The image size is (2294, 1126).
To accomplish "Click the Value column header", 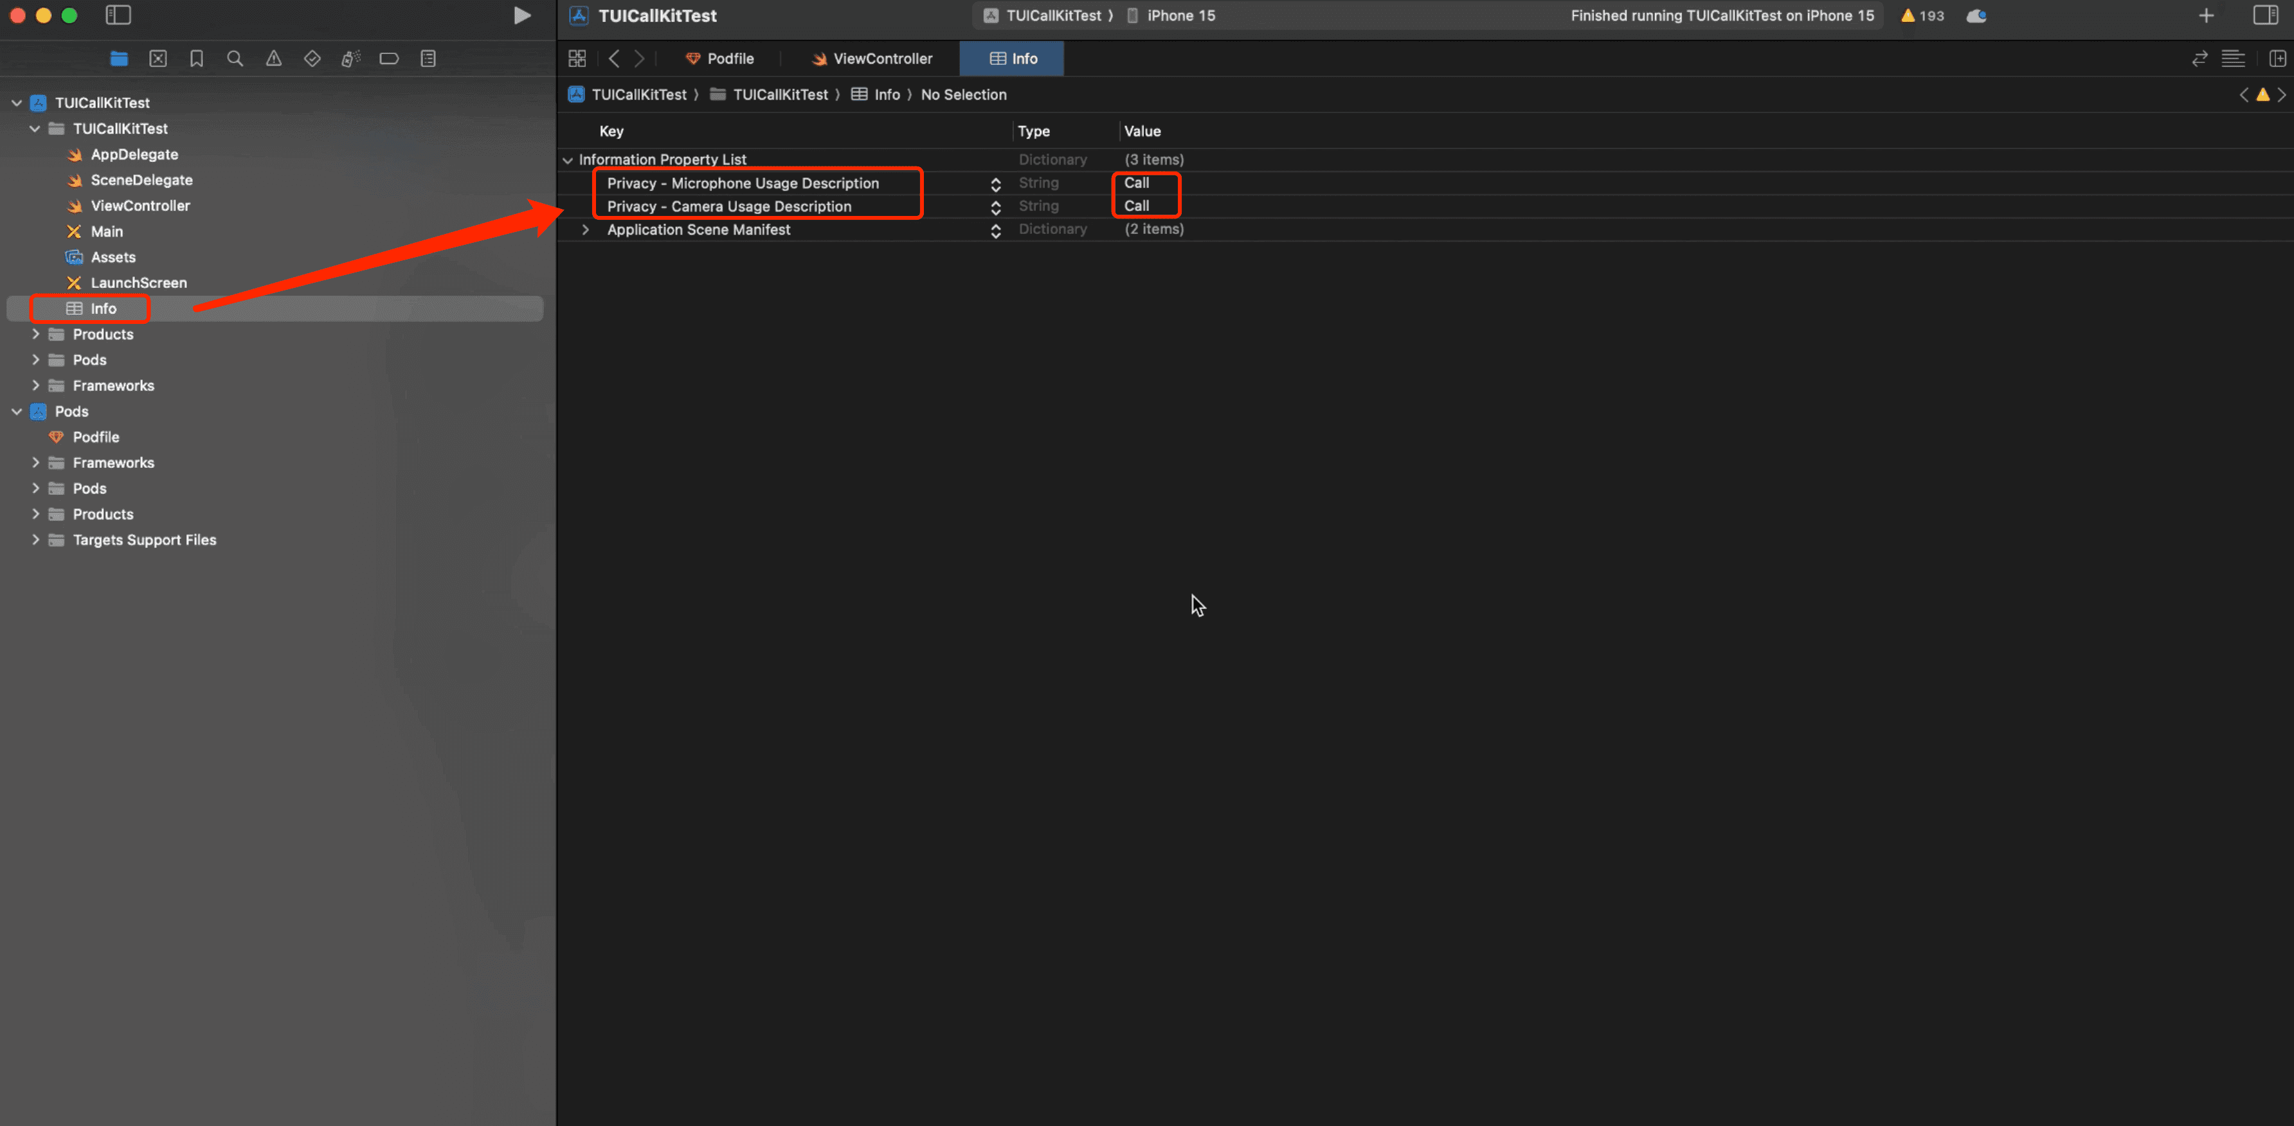I will point(1142,132).
